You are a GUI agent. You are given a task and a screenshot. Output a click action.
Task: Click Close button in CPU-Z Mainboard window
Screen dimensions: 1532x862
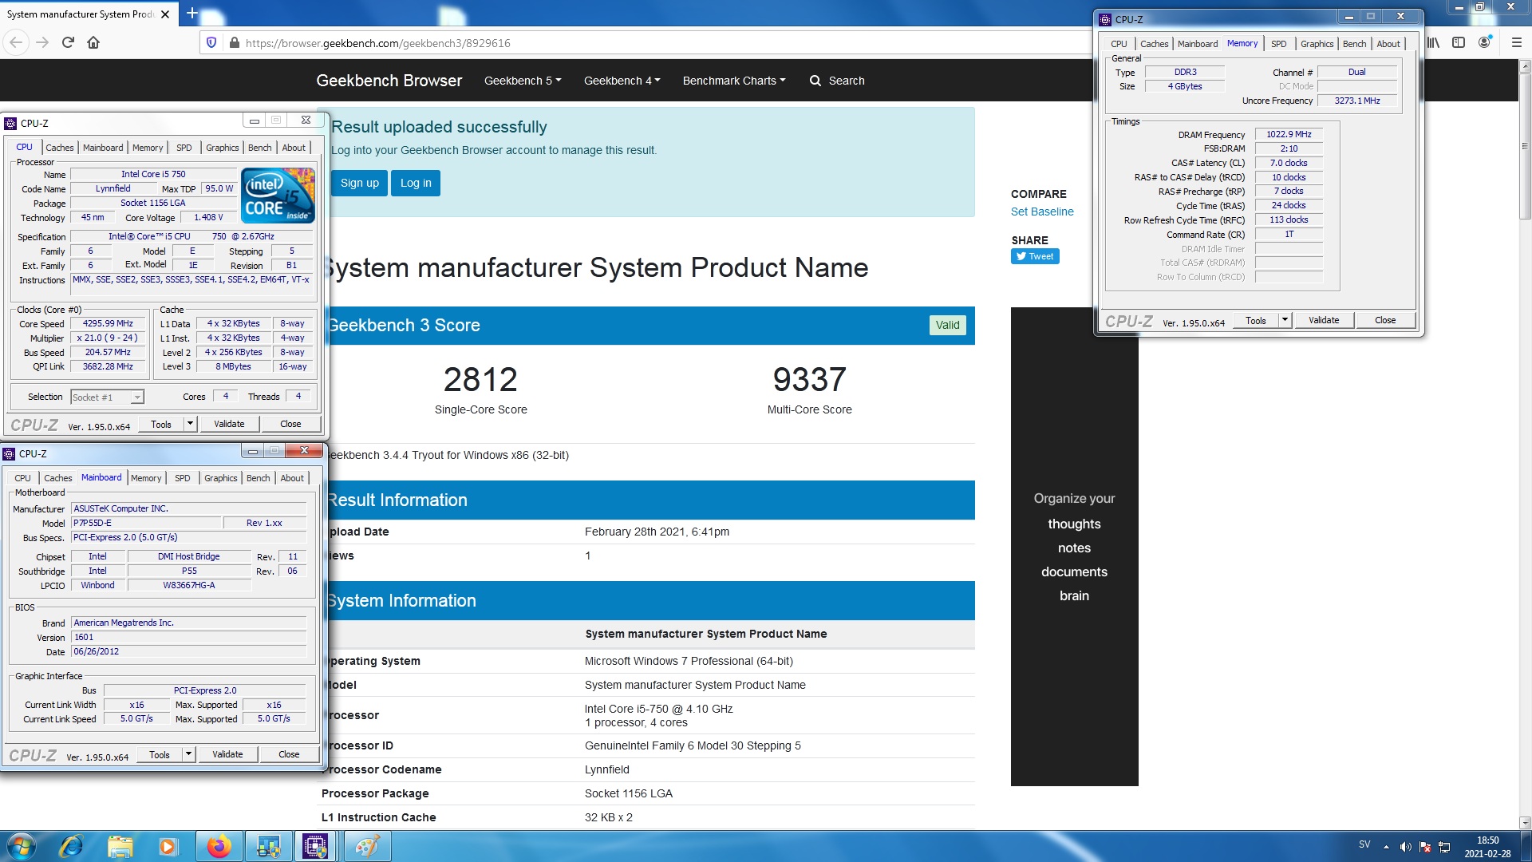click(x=289, y=754)
